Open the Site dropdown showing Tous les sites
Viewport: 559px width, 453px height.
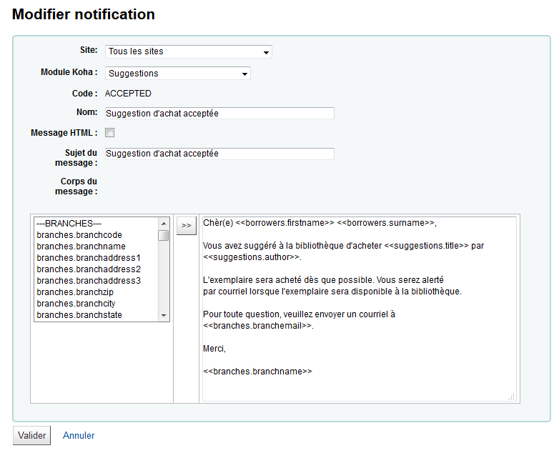(x=189, y=51)
